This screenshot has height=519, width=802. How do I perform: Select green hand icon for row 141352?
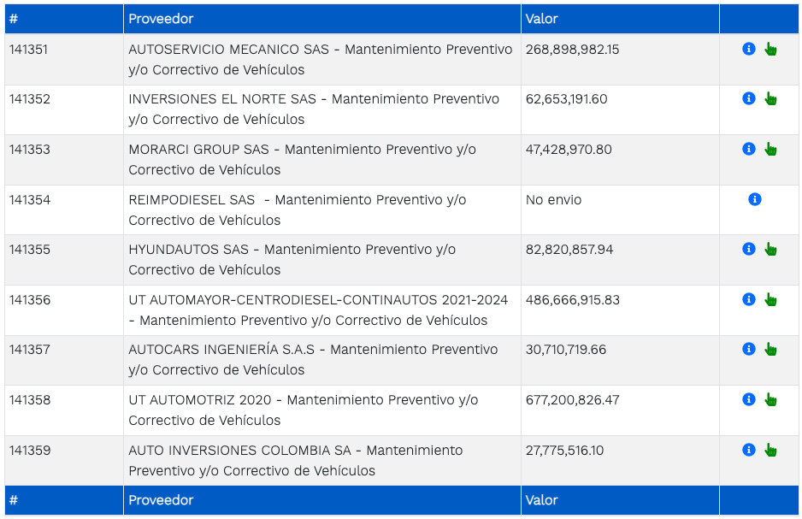[x=770, y=99]
